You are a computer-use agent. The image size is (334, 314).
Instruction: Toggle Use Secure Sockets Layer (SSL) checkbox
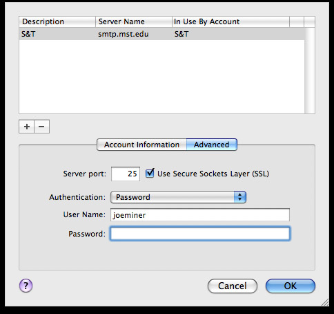(x=150, y=173)
